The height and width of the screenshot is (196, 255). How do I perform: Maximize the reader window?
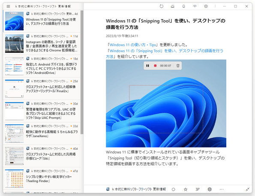point(235,6)
